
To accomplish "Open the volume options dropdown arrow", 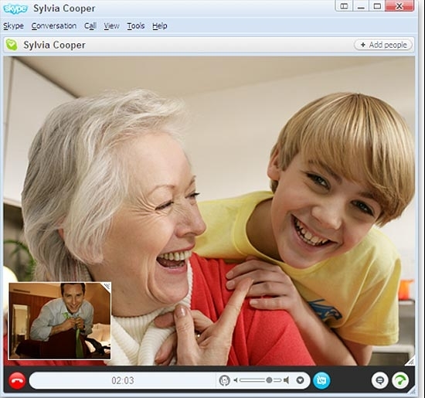I will 300,380.
